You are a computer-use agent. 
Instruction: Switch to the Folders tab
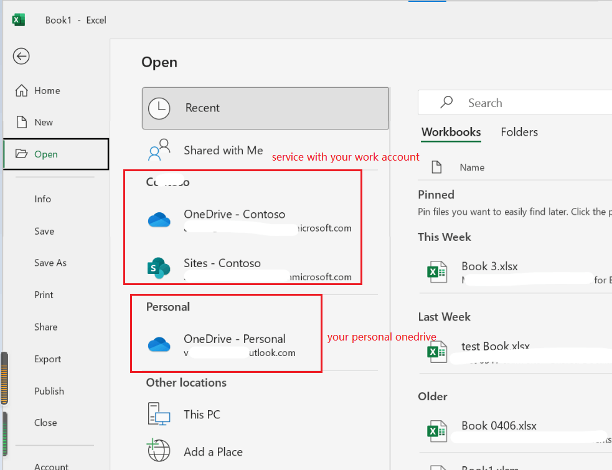pyautogui.click(x=519, y=132)
